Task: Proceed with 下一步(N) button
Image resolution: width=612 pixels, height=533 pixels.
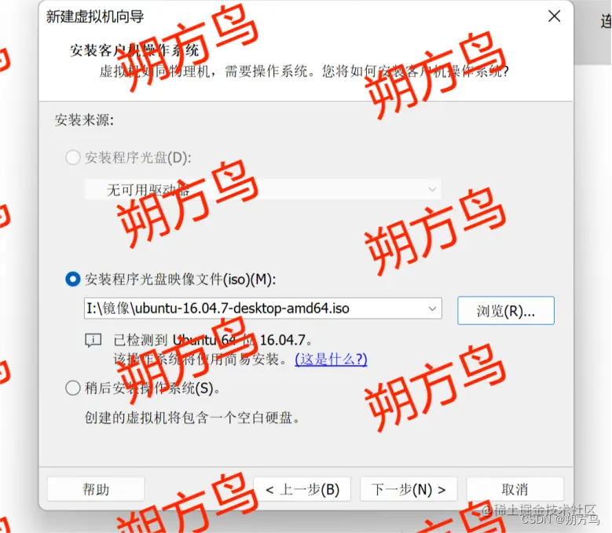Action: pos(409,489)
